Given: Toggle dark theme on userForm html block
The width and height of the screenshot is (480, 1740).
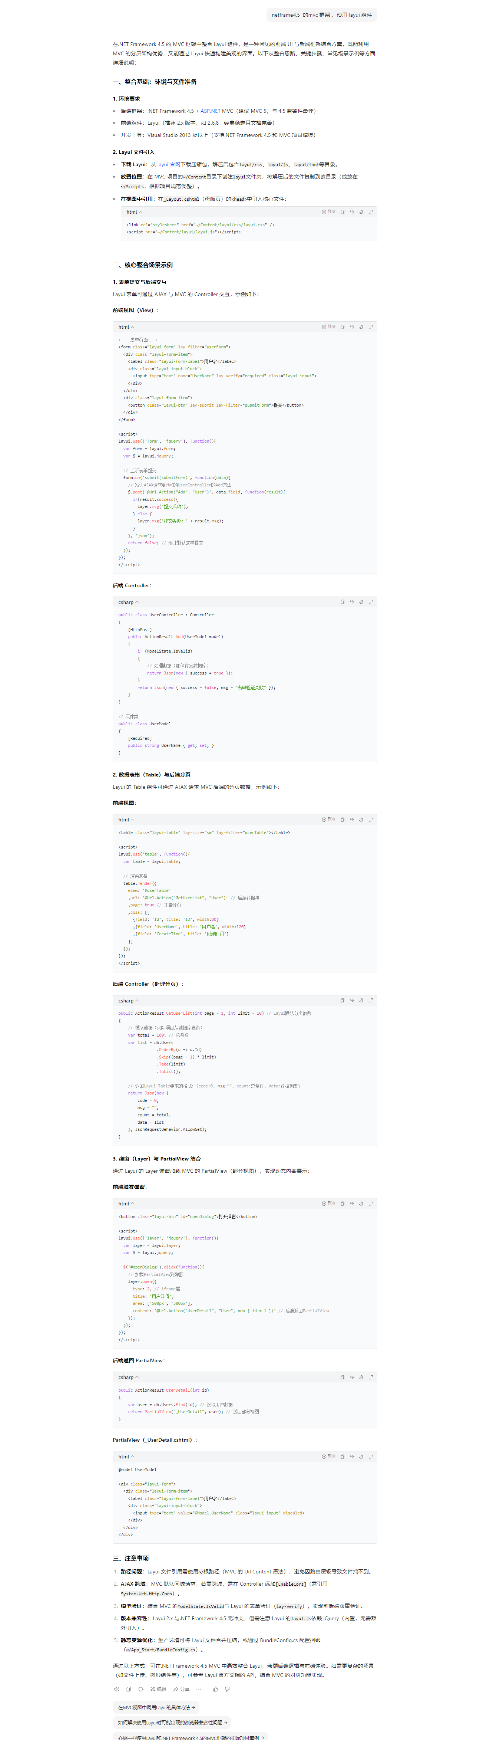Looking at the screenshot, I should 361,326.
